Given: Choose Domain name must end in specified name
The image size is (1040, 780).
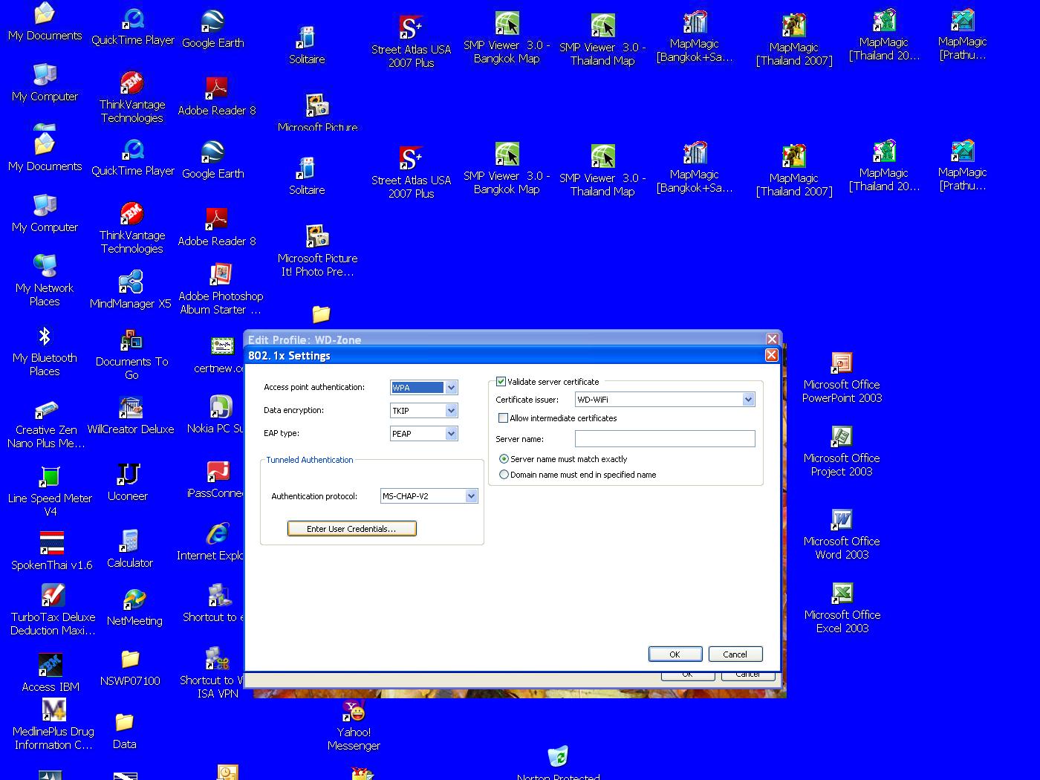Looking at the screenshot, I should pos(504,475).
